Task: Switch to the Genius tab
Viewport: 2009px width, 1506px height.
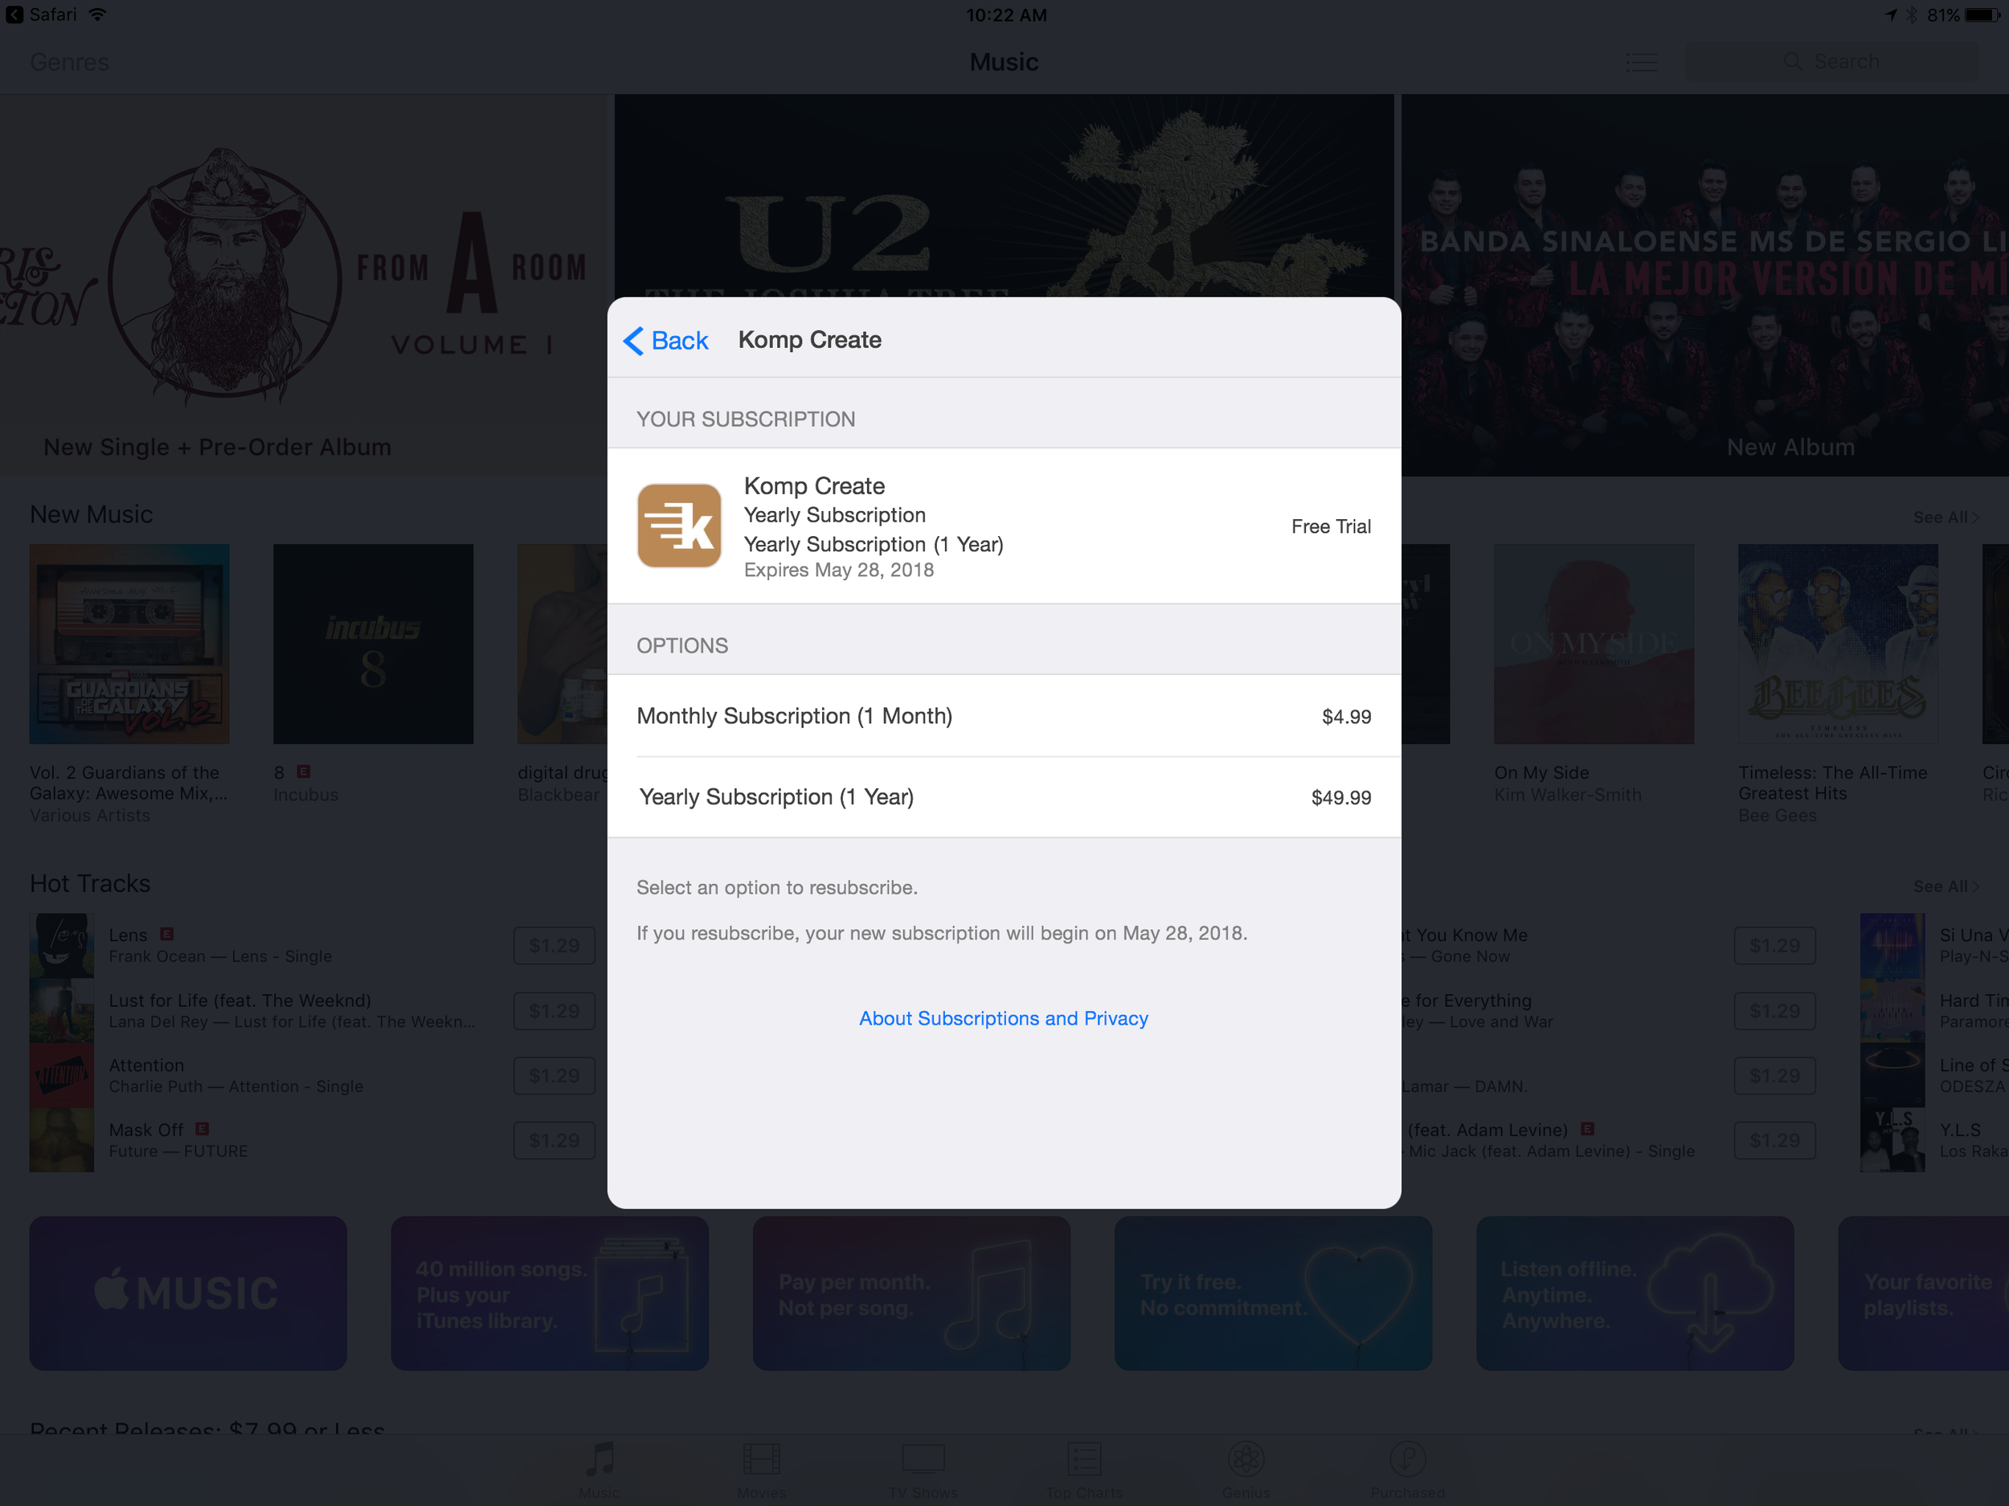Action: pos(1246,1471)
